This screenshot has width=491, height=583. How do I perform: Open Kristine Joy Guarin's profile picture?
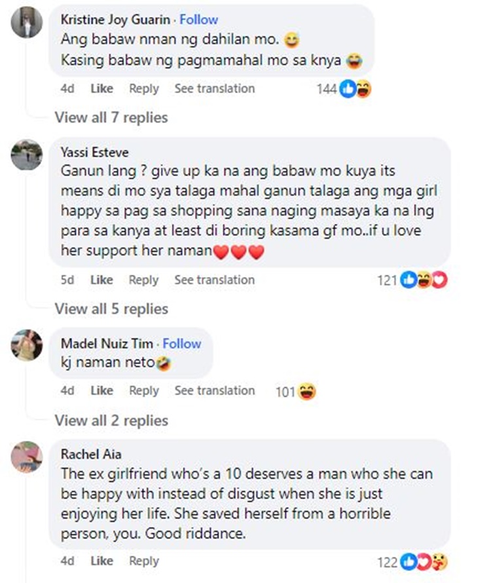(27, 22)
